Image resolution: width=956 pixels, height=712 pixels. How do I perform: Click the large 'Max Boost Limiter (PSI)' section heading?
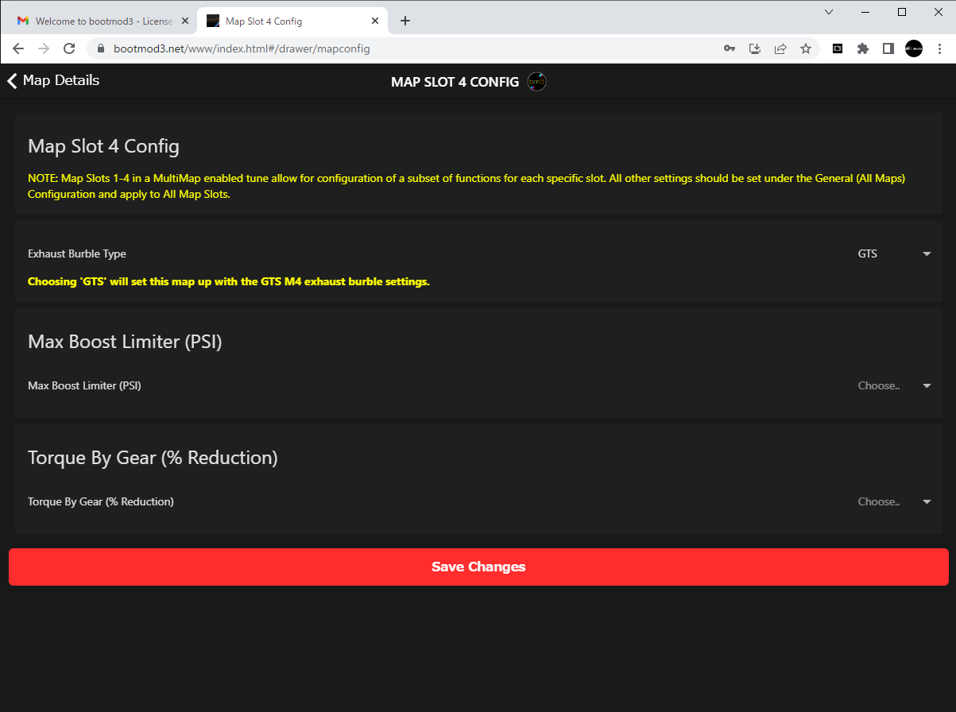click(125, 342)
